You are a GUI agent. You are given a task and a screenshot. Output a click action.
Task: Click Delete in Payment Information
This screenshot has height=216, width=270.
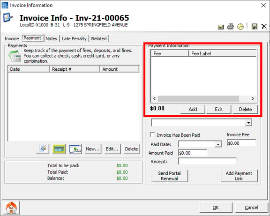click(245, 109)
